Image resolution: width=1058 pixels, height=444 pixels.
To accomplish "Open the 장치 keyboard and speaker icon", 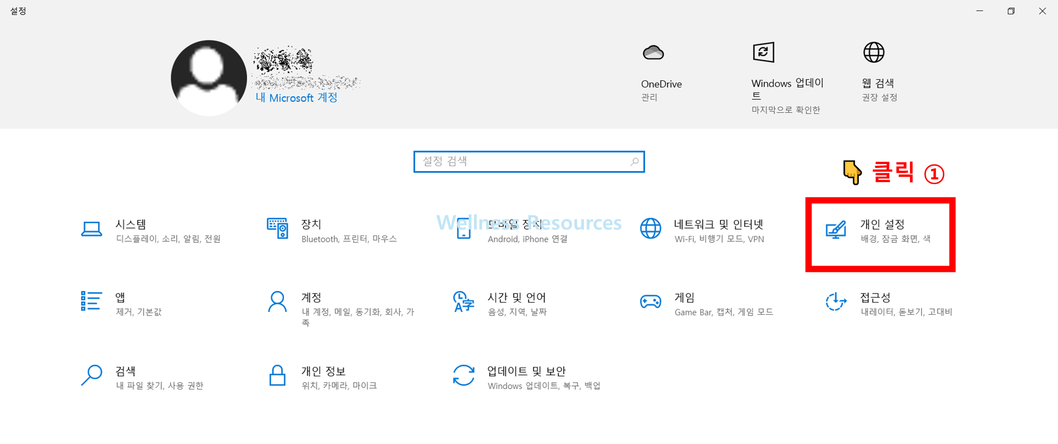I will pyautogui.click(x=278, y=228).
